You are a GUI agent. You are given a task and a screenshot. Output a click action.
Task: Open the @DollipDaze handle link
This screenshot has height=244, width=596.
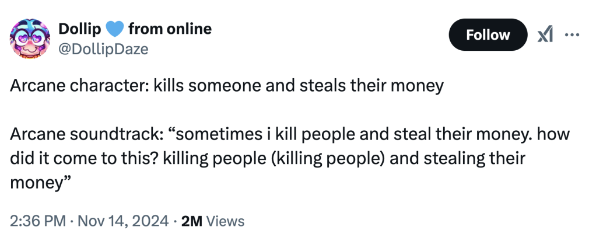coord(103,49)
